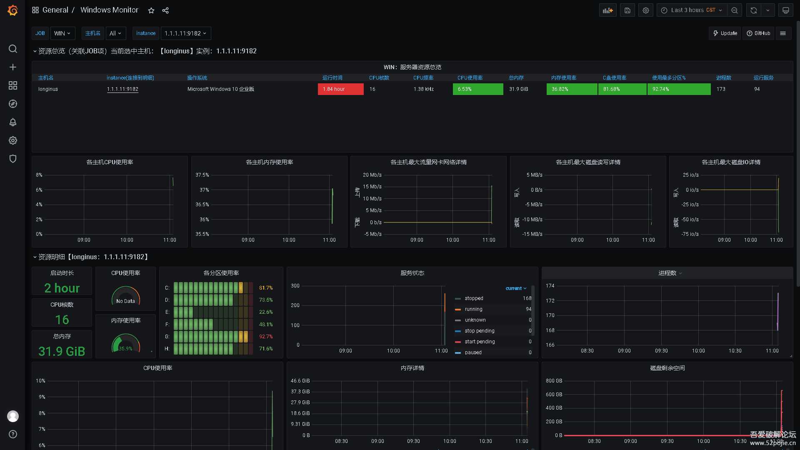
Task: Sort table by CPU使用率 column header
Action: [470, 78]
